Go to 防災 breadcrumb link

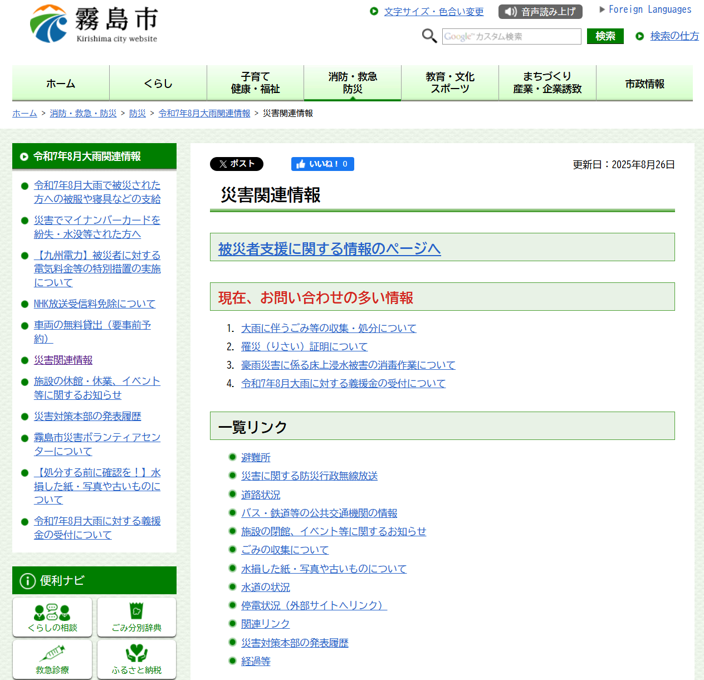137,113
